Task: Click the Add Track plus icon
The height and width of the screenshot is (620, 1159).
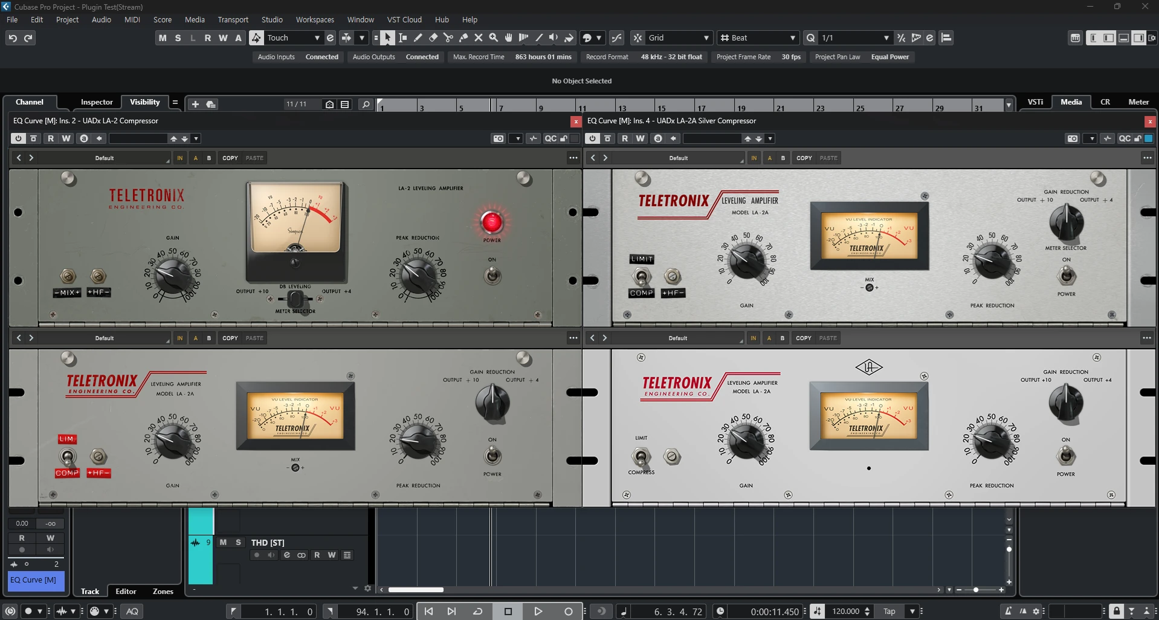Action: pyautogui.click(x=195, y=104)
